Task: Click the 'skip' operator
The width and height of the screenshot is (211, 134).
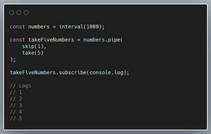Action: coord(28,46)
